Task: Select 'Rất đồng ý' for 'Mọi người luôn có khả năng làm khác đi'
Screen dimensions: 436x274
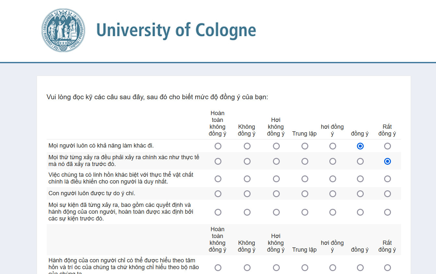Action: 387,146
